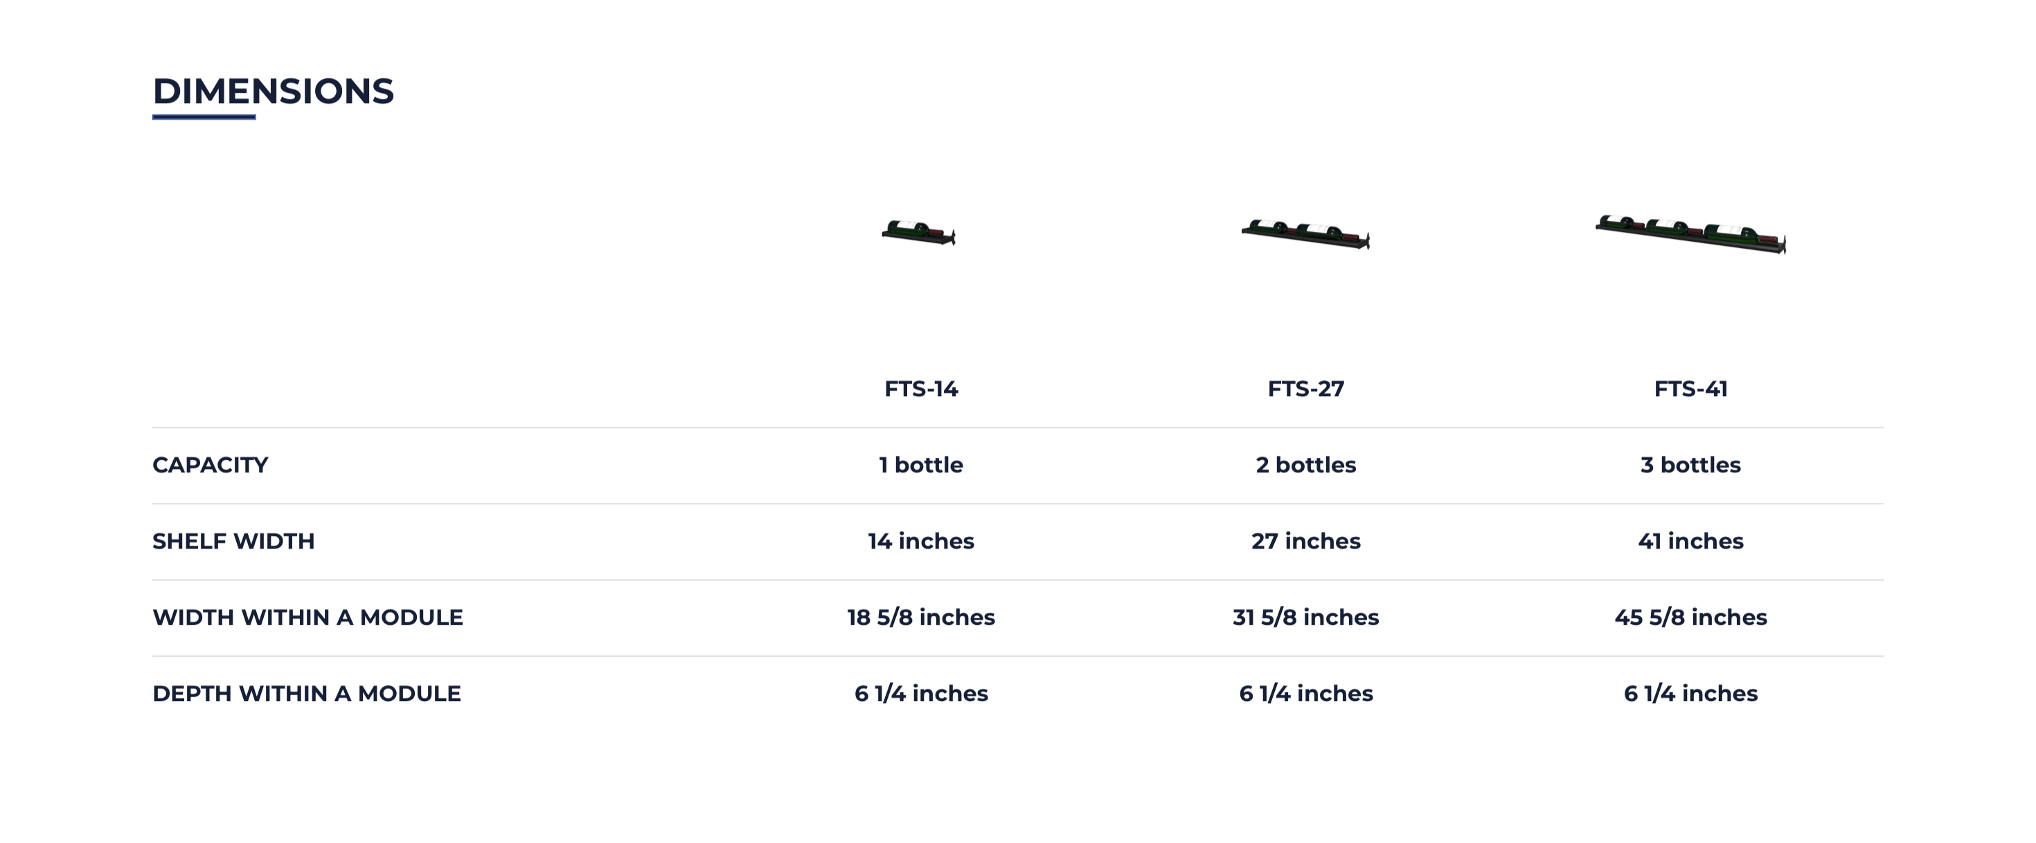
Task: Choose the FTS-41 model label
Action: pyautogui.click(x=1690, y=389)
